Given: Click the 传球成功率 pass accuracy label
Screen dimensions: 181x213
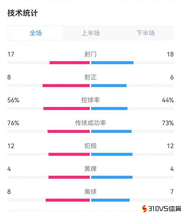Looking at the screenshot, I should [90, 123].
